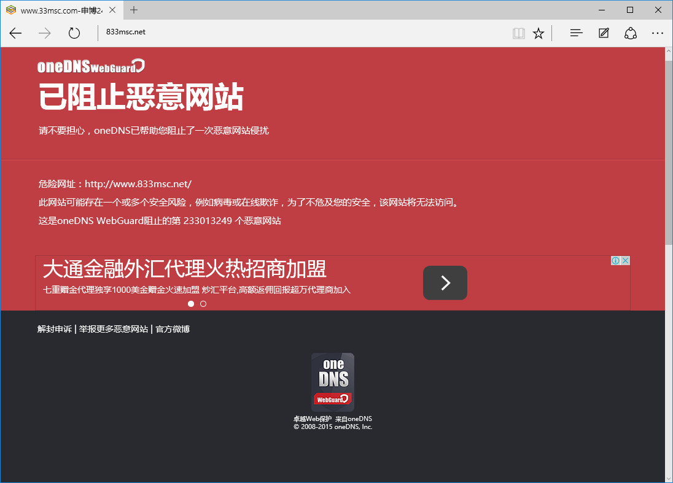This screenshot has height=483, width=673.
Task: Click the ad description text below headline
Action: 196,290
